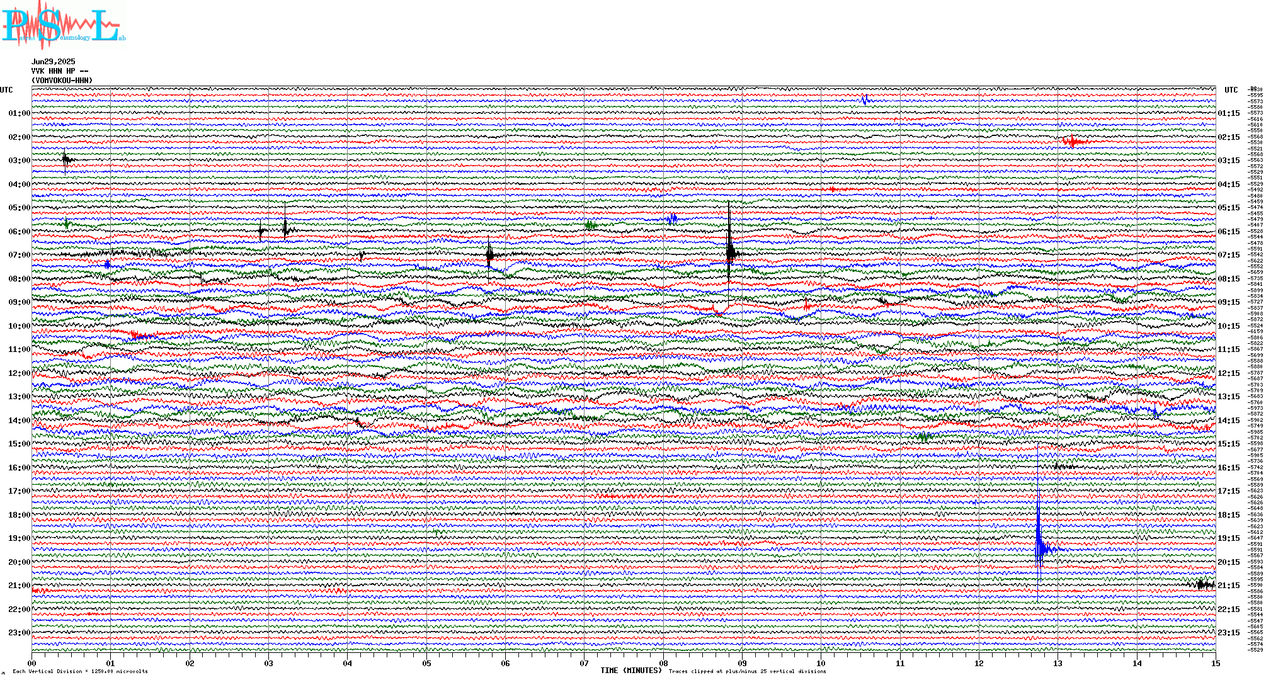Viewport: 1266px width, 680px height.
Task: Click the 14:15 time label
Action: (x=1229, y=421)
